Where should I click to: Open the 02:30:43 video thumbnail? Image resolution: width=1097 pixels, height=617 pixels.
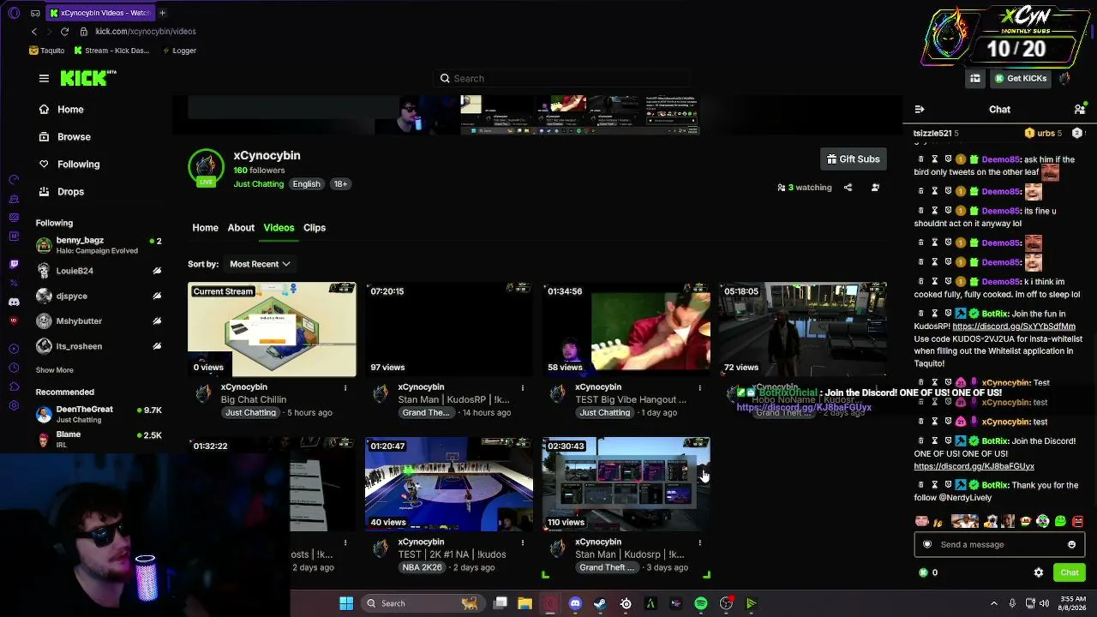(x=626, y=485)
